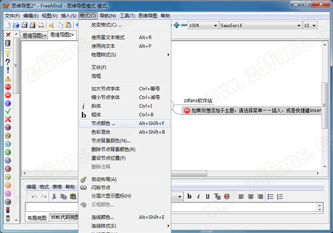Expand the 连线样式(E) submenu
Viewport: 333px width, 233px height.
click(125, 226)
